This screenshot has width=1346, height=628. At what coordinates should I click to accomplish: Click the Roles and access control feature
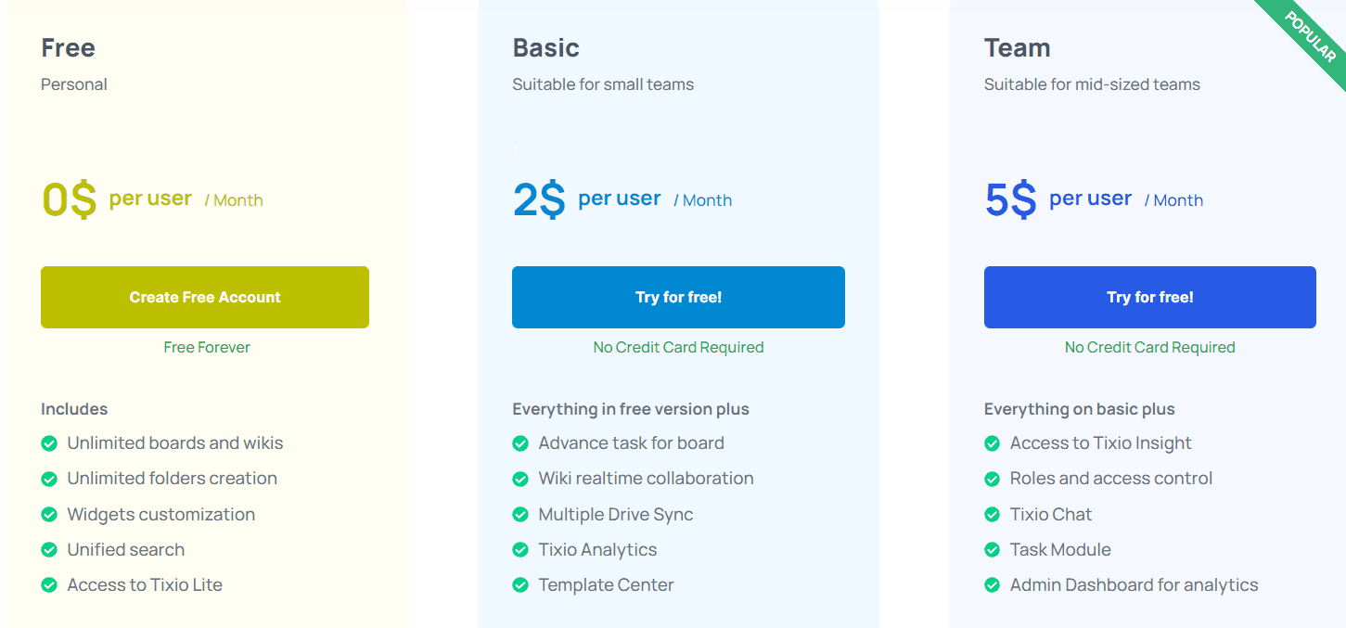pyautogui.click(x=1110, y=479)
